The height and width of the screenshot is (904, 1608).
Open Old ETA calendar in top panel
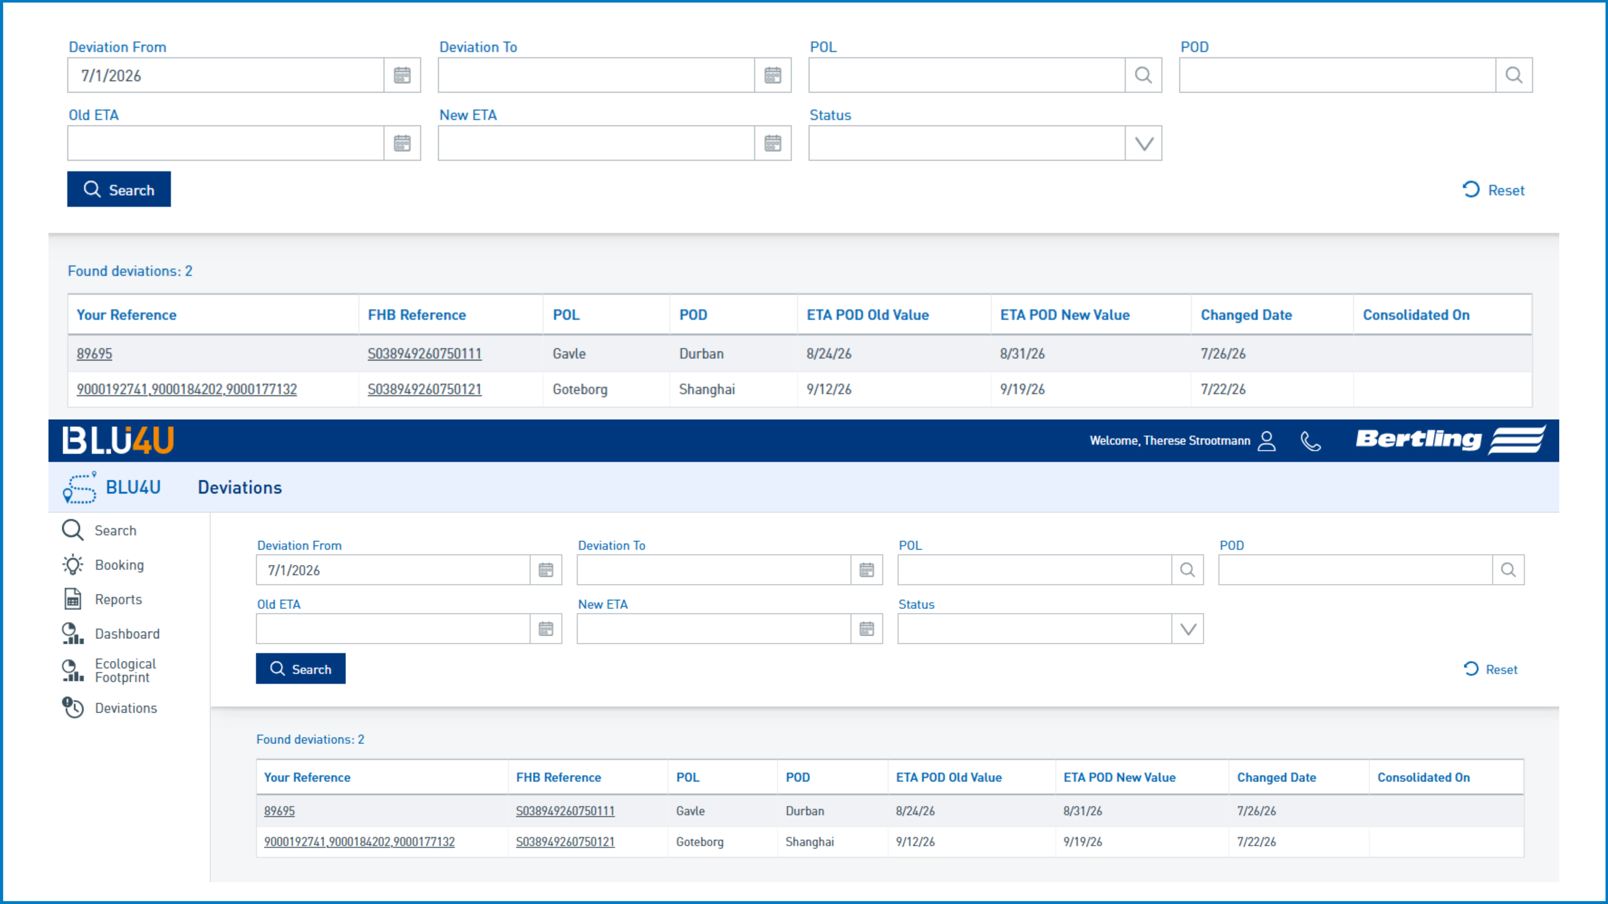pos(402,144)
